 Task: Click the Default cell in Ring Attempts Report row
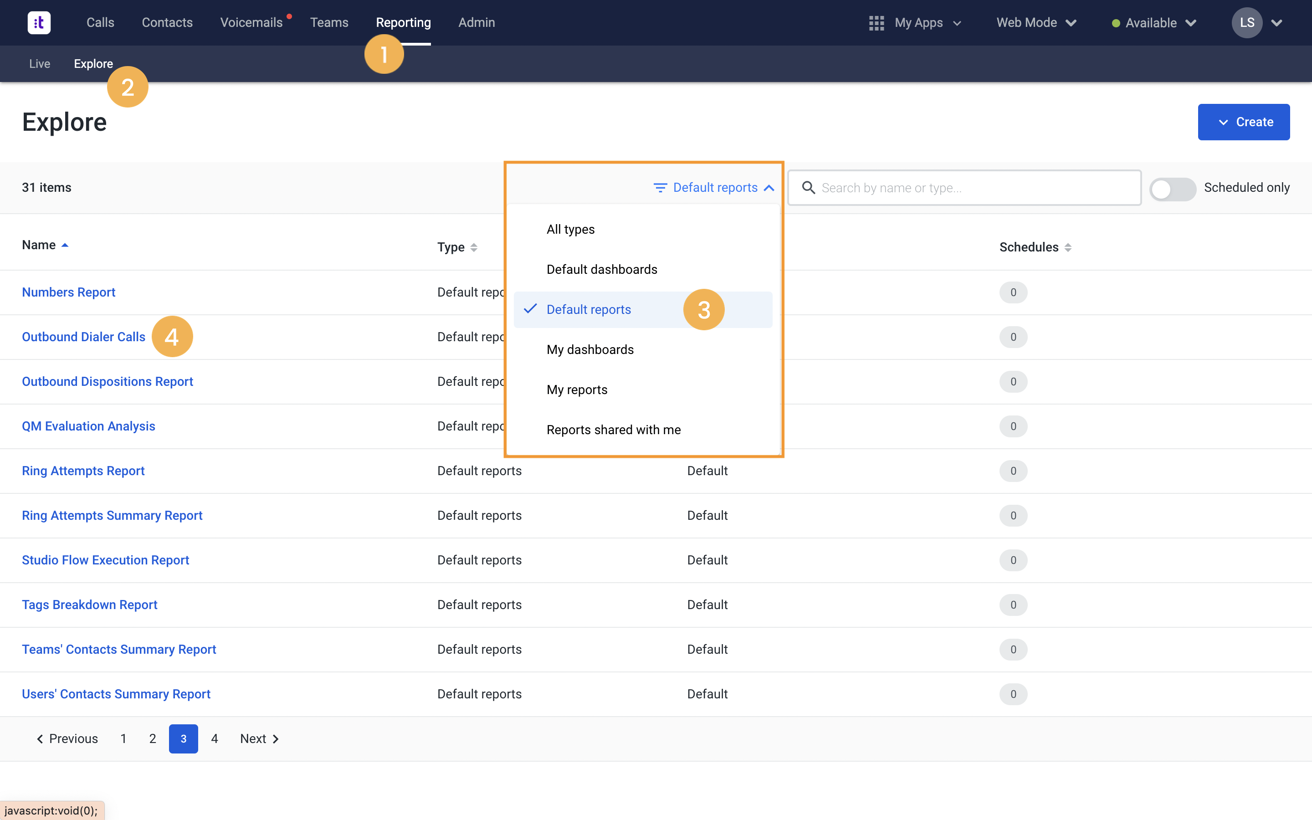click(x=707, y=471)
